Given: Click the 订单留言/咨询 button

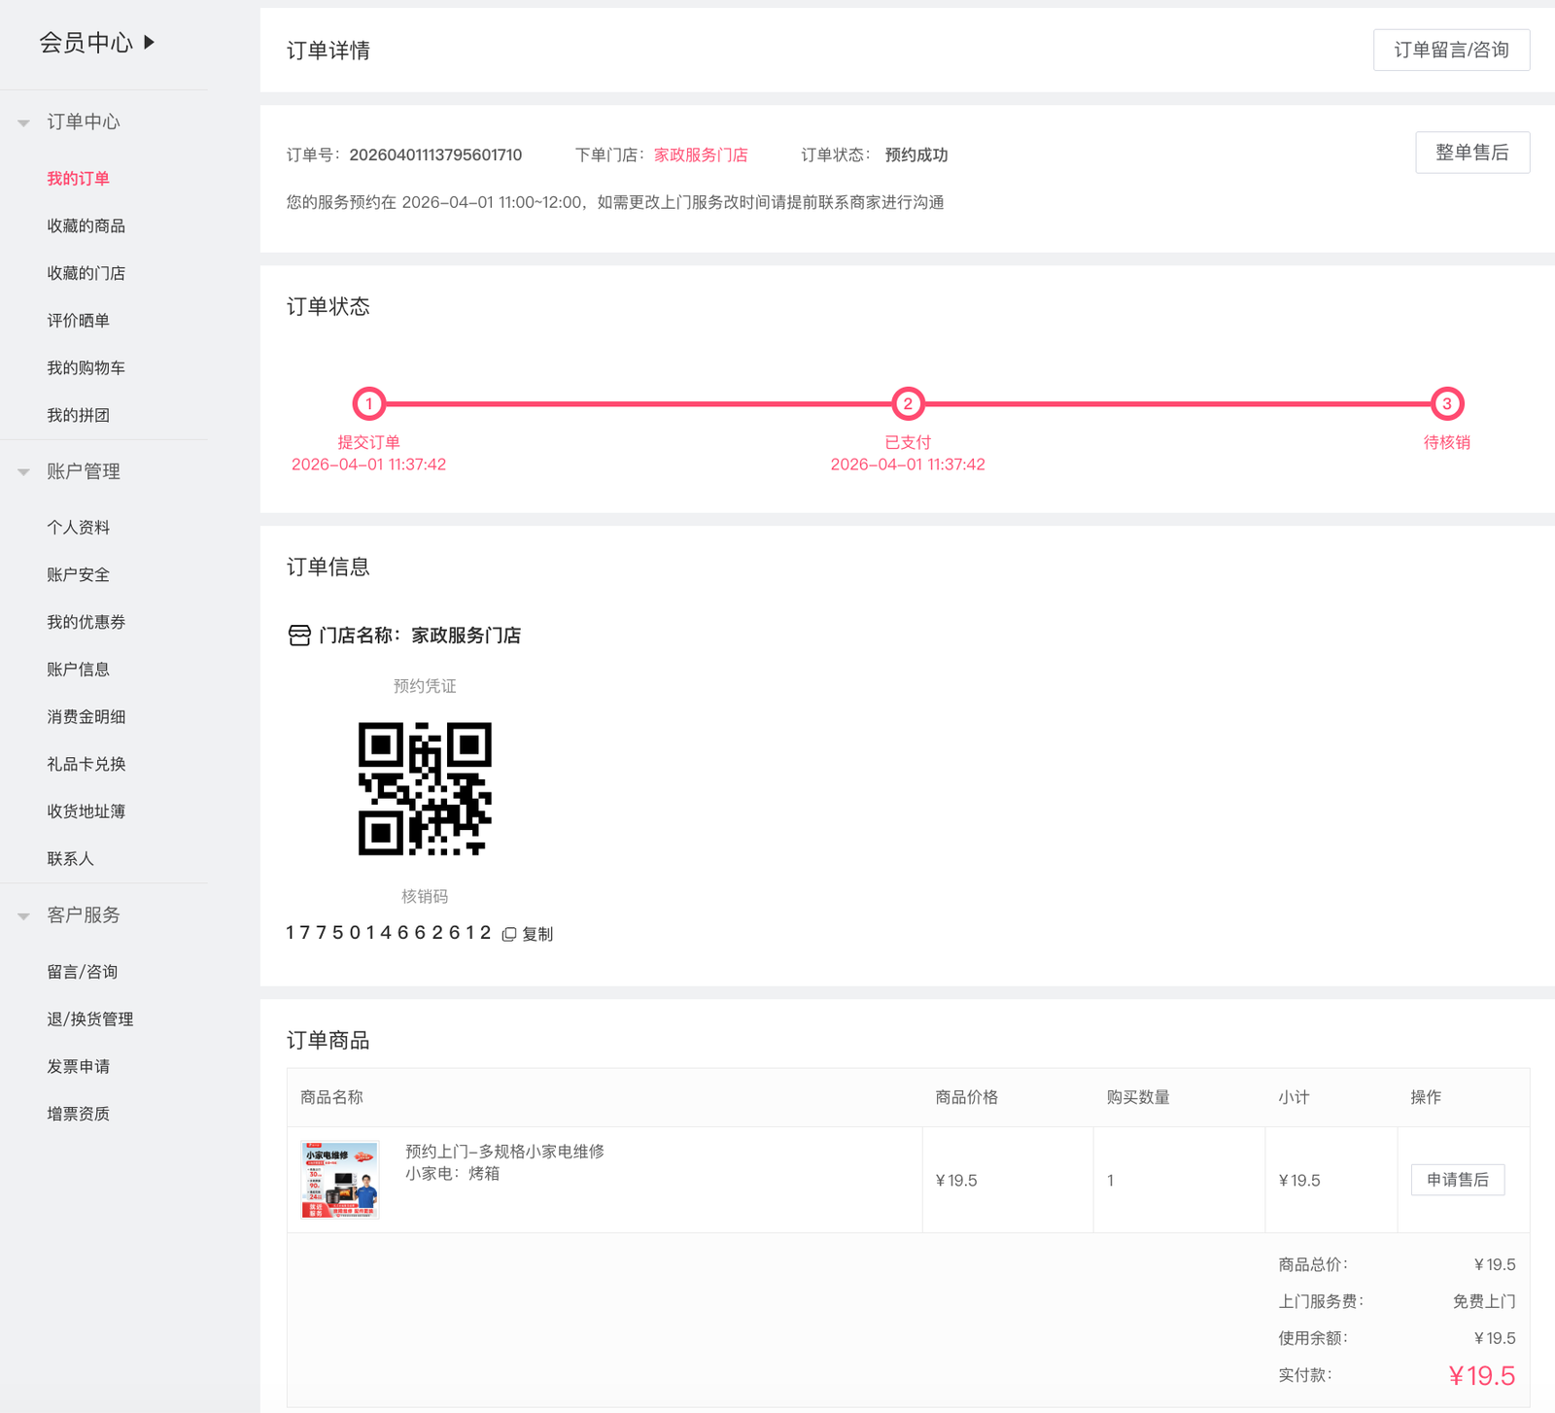Looking at the screenshot, I should tap(1450, 50).
